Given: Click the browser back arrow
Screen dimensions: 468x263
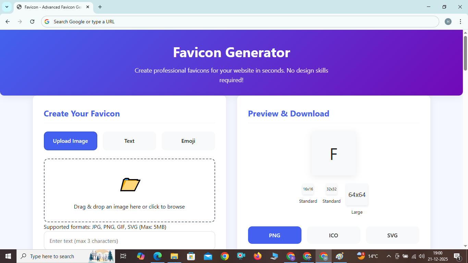Looking at the screenshot, I should (7, 21).
